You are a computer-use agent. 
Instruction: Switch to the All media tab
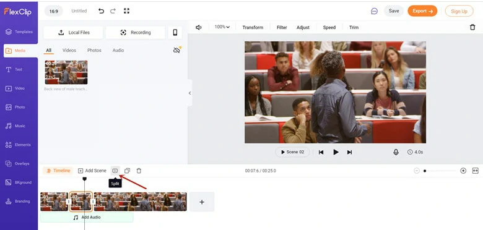click(x=49, y=51)
